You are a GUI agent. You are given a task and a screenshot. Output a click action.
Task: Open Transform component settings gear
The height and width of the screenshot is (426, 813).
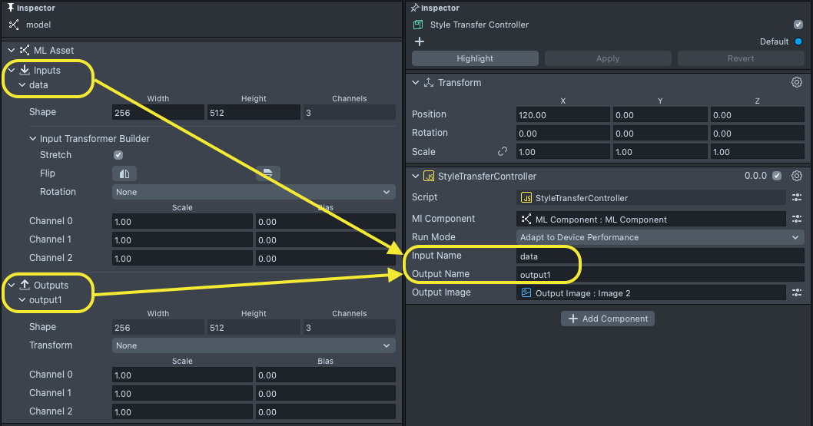[x=797, y=82]
